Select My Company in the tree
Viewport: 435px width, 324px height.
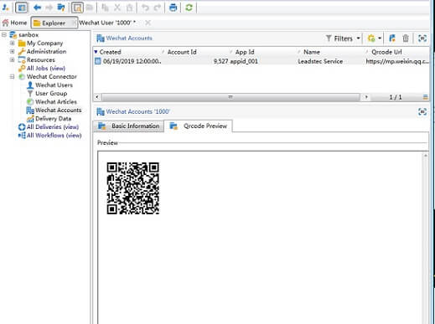pos(44,43)
